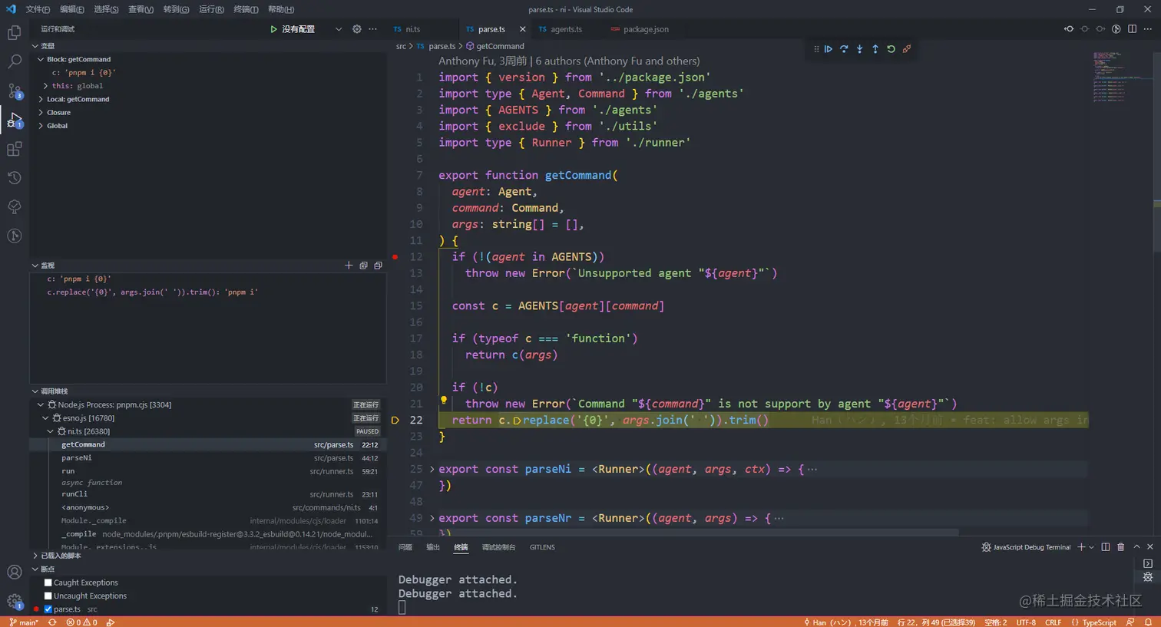This screenshot has width=1161, height=627.
Task: Open accounts menu in activity bar
Action: coord(14,573)
